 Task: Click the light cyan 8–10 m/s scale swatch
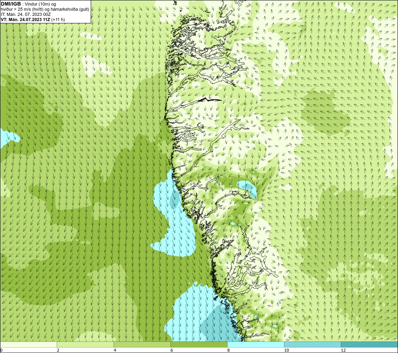[x=256, y=344]
